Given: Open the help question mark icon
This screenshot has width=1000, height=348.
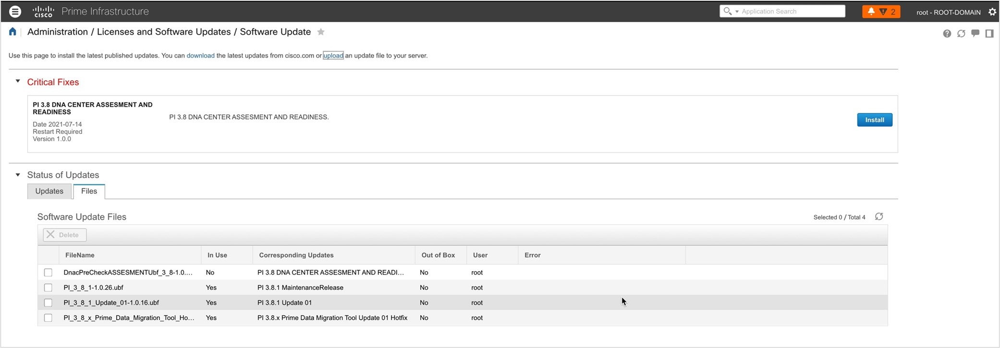Looking at the screenshot, I should (947, 34).
